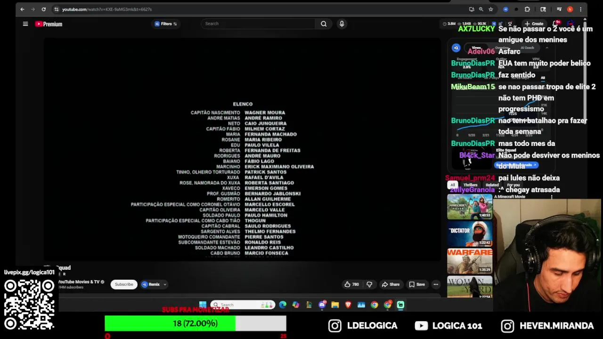Subscribe to YouTube Movies & TV
The height and width of the screenshot is (339, 603).
(x=124, y=284)
